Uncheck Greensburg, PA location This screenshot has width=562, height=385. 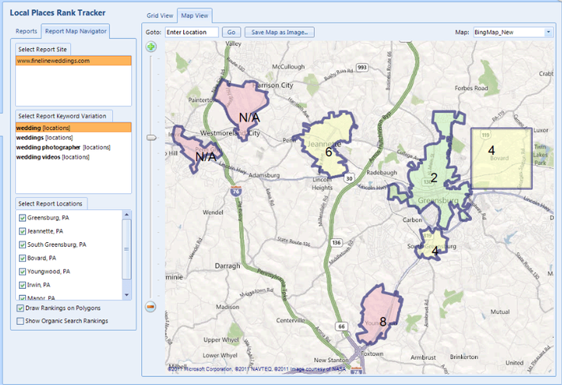[x=21, y=218]
